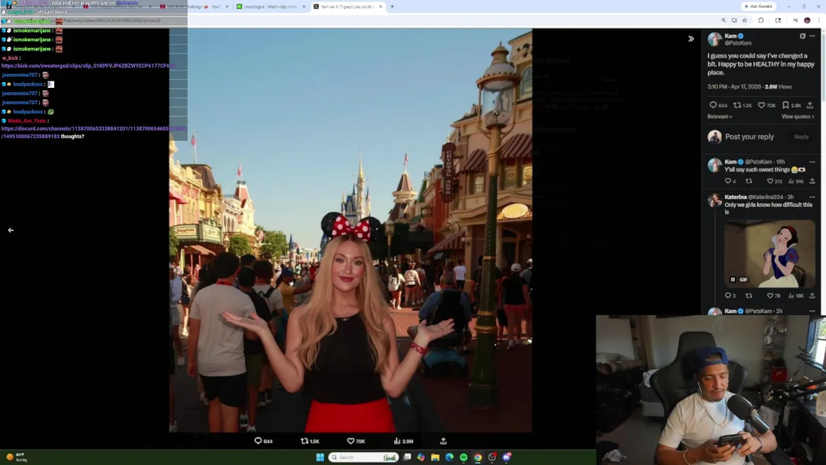This screenshot has height=465, width=826.
Task: Open Katerina's profile name link
Action: [736, 197]
